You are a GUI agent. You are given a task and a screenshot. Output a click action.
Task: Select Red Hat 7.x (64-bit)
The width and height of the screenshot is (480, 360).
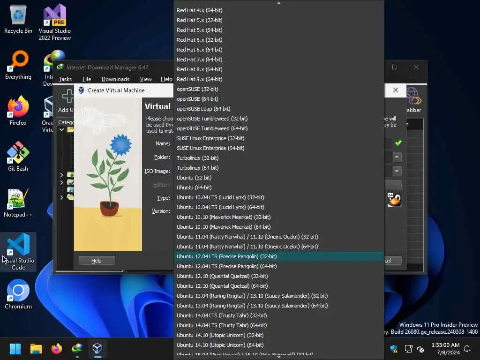click(x=278, y=60)
